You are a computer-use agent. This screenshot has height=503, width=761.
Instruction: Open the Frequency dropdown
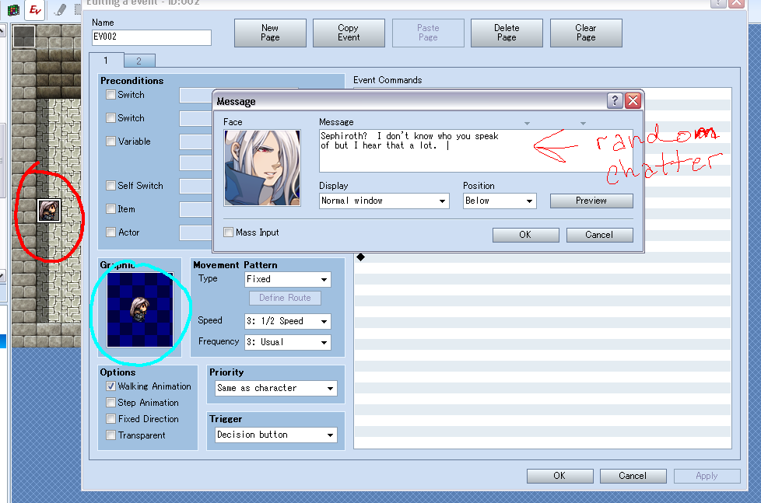tap(288, 342)
